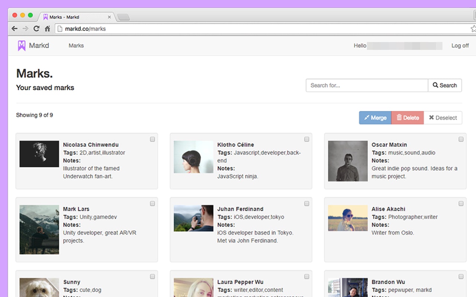The image size is (476, 297).
Task: Click the tags 'Unity,gamedev'
Action: coord(98,217)
